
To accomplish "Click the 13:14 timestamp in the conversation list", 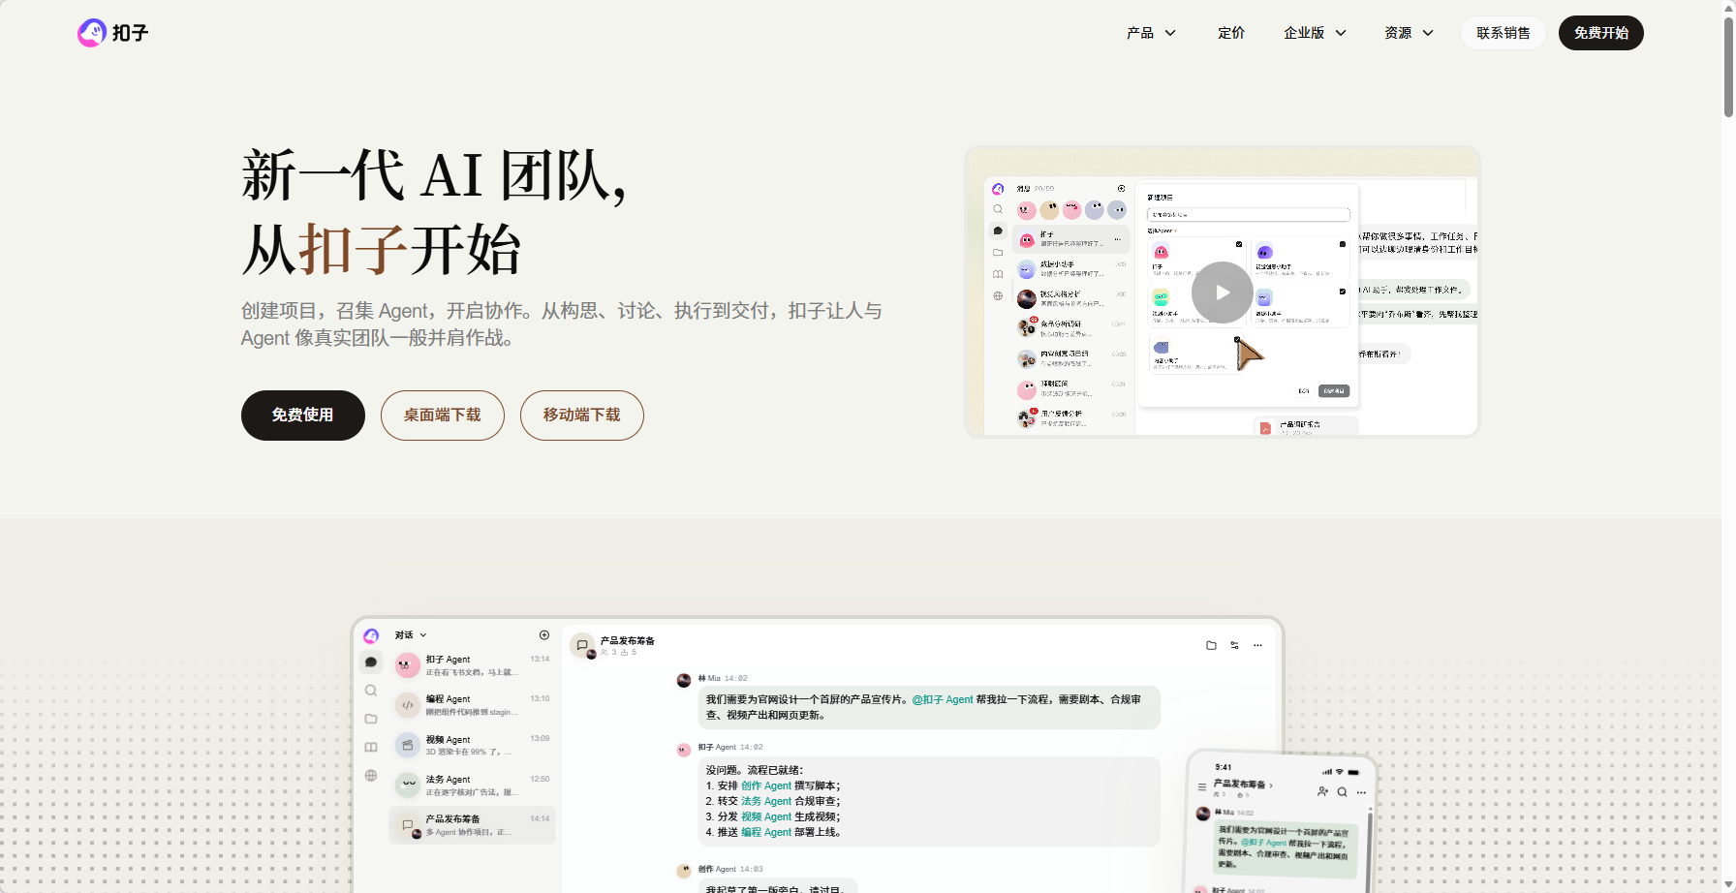I will 540,660.
